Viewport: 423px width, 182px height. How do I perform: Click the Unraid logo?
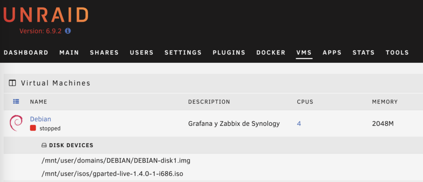[45, 15]
